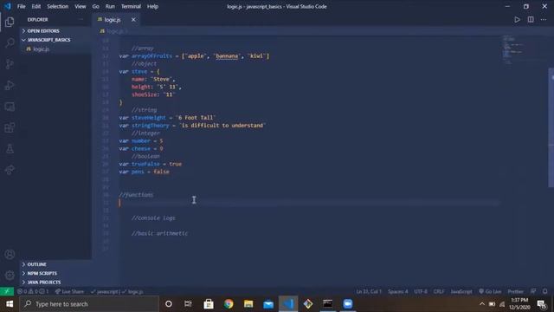Open the Help menu
The image size is (554, 312).
(x=152, y=6)
